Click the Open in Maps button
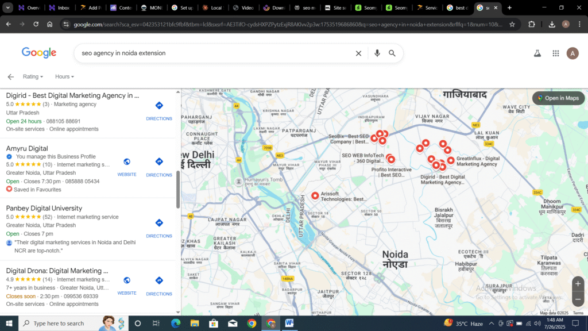588x331 pixels. click(558, 98)
